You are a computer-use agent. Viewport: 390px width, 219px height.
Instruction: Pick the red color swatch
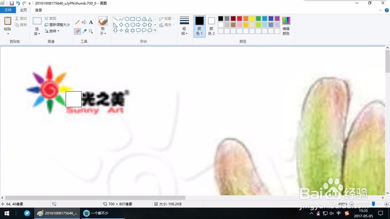click(x=239, y=19)
